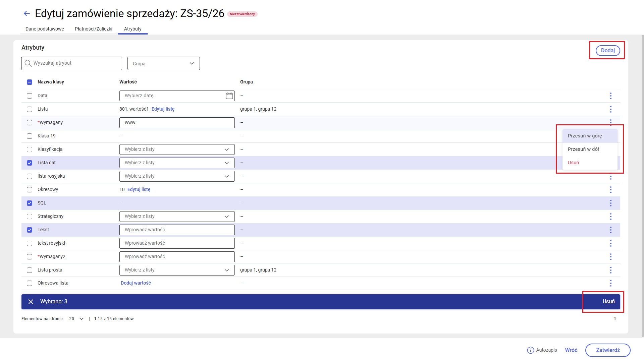This screenshot has width=644, height=362.
Task: Open the three-dot menu for the Okresowa lista row
Action: (x=610, y=283)
